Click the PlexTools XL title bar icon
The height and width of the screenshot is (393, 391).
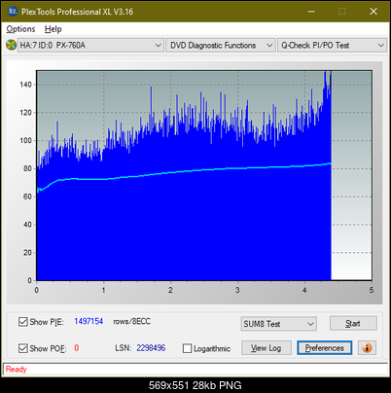tap(12, 12)
